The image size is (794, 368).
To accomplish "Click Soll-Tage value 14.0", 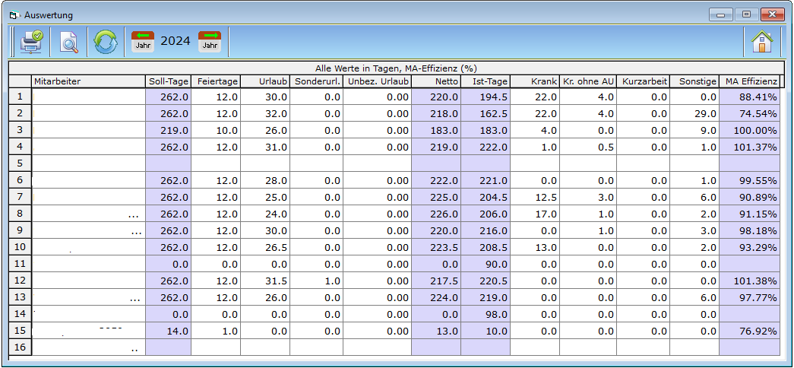I will click(x=168, y=331).
